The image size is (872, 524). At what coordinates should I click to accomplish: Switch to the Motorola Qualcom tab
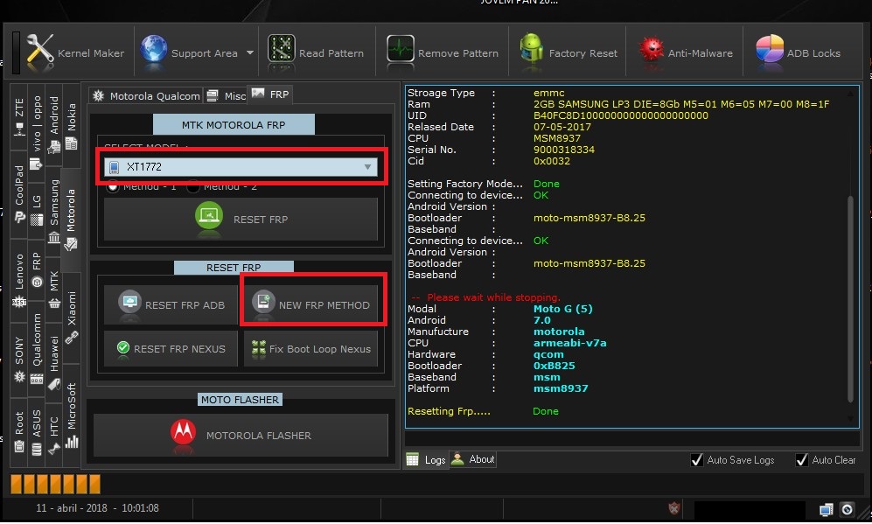point(146,95)
